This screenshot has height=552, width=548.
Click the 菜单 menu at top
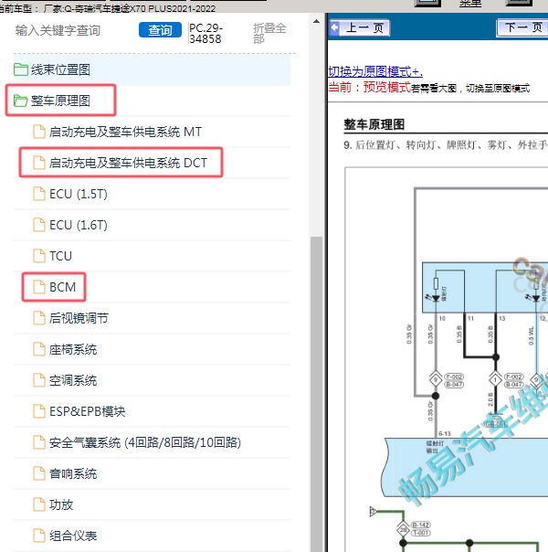click(x=470, y=4)
